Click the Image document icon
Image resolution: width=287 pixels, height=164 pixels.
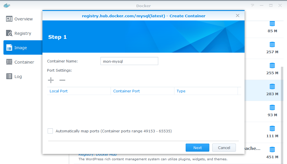click(x=9, y=47)
